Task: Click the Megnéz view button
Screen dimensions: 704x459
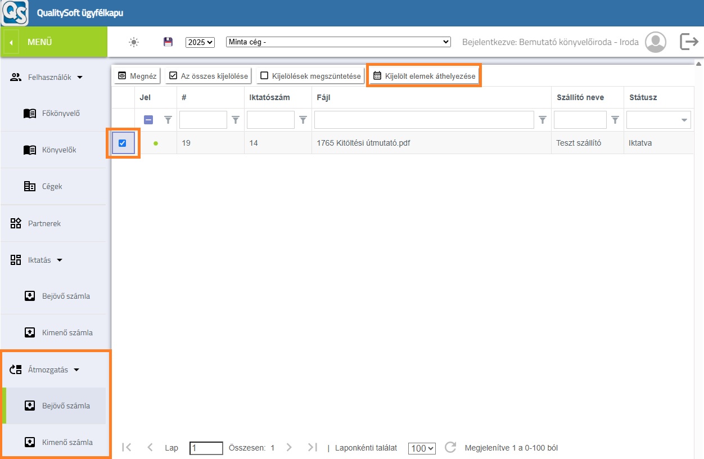Action: click(x=138, y=76)
